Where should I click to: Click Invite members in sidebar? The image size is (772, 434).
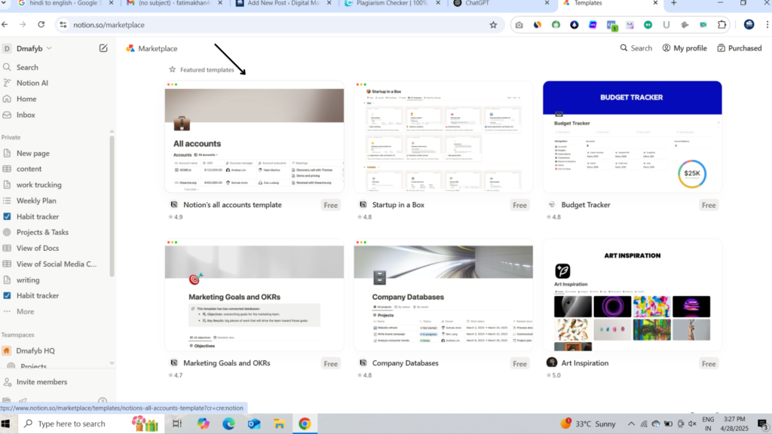[x=41, y=382]
